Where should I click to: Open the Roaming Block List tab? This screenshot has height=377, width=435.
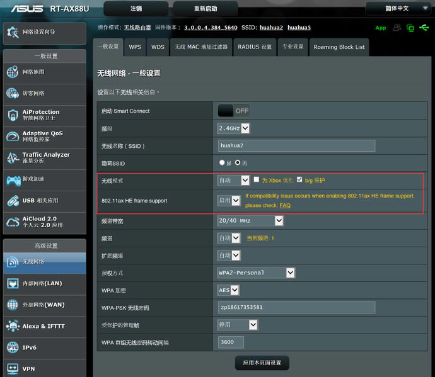[x=339, y=47]
